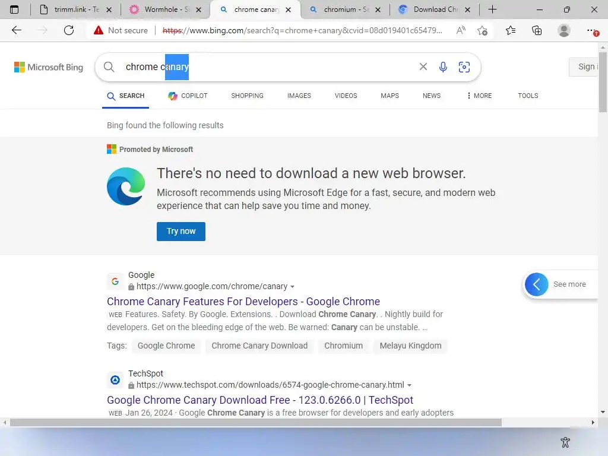The image size is (608, 456).
Task: Click the Try now button
Action: point(181,232)
